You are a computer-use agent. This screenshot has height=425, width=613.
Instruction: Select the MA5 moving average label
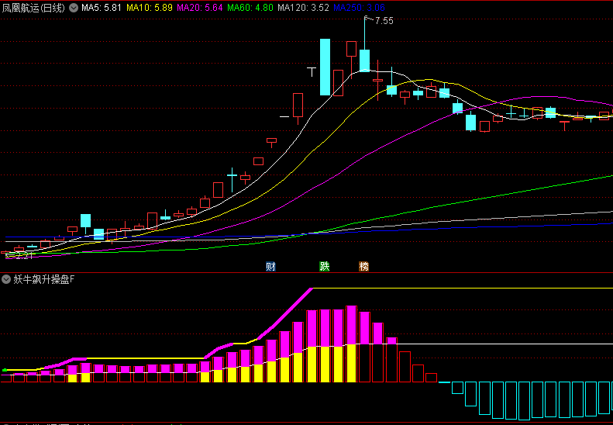pos(101,8)
